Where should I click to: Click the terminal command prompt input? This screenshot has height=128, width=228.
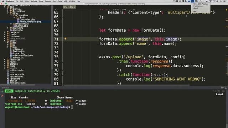pos(72,107)
